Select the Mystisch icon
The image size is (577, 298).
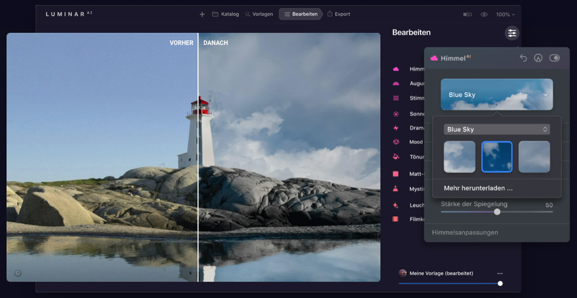click(396, 189)
